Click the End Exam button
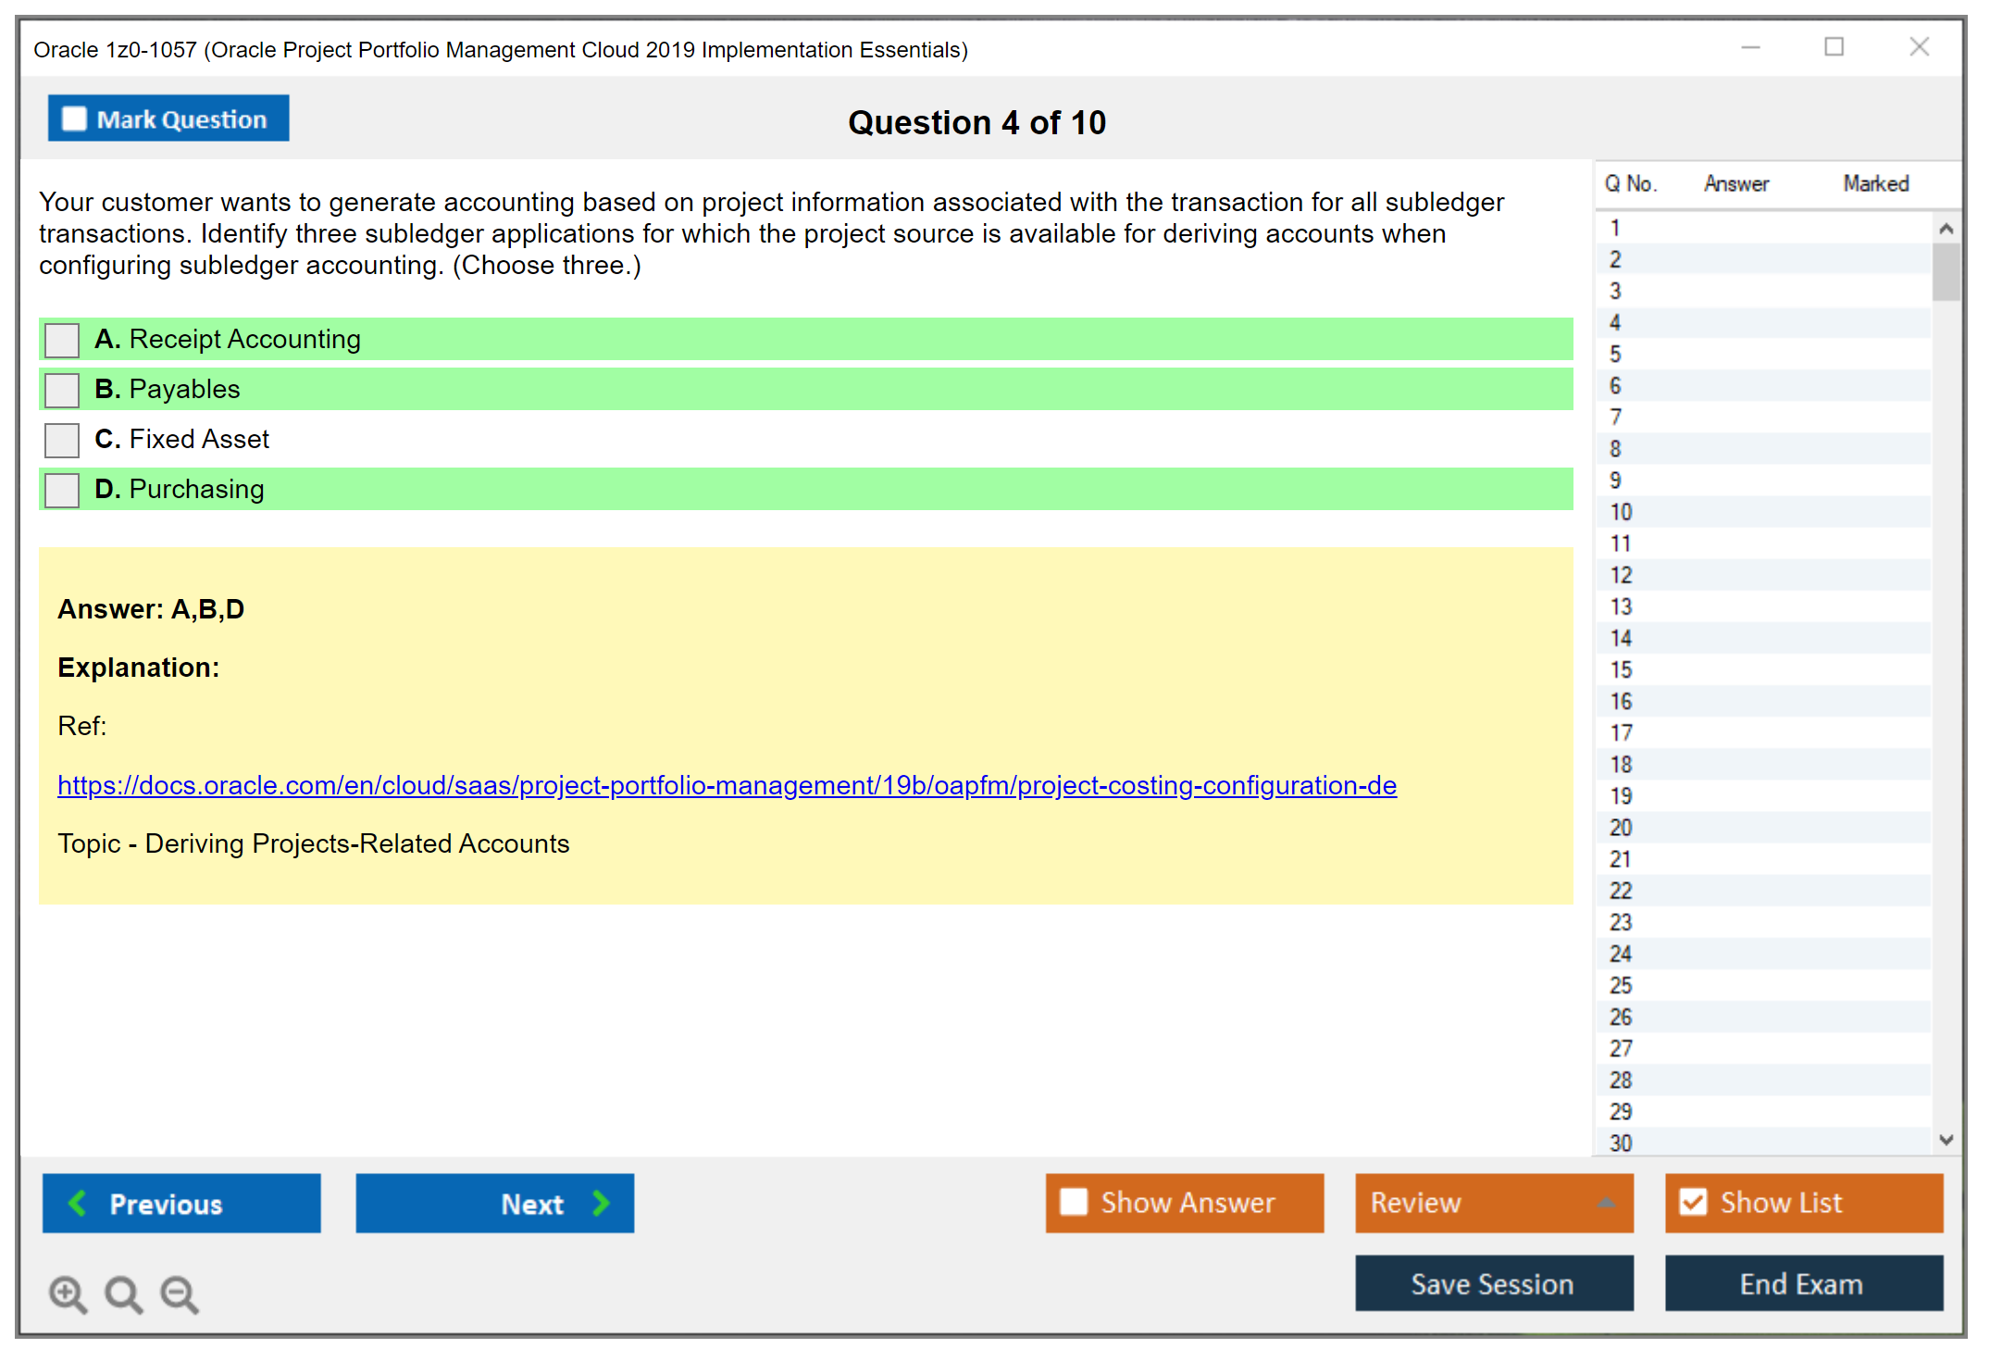Image resolution: width=1990 pixels, height=1361 pixels. point(1802,1284)
